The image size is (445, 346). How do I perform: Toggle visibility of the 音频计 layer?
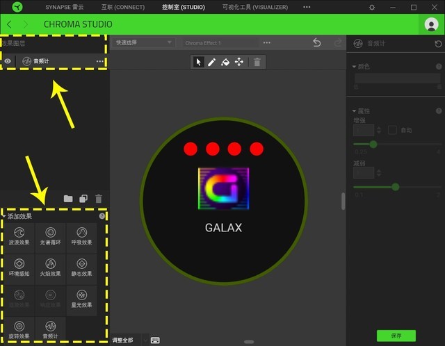pyautogui.click(x=8, y=61)
